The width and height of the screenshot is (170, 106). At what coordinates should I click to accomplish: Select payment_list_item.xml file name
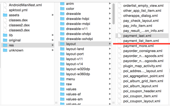[x=141, y=41]
